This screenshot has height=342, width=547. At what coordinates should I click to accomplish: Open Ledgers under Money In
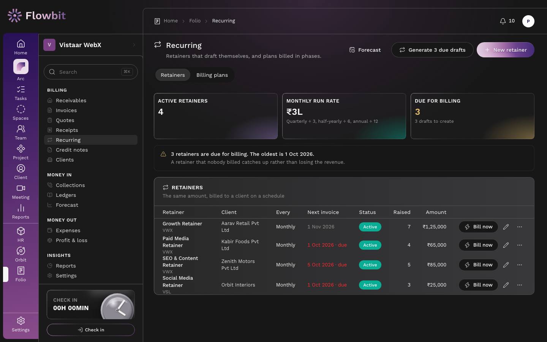(x=91, y=195)
